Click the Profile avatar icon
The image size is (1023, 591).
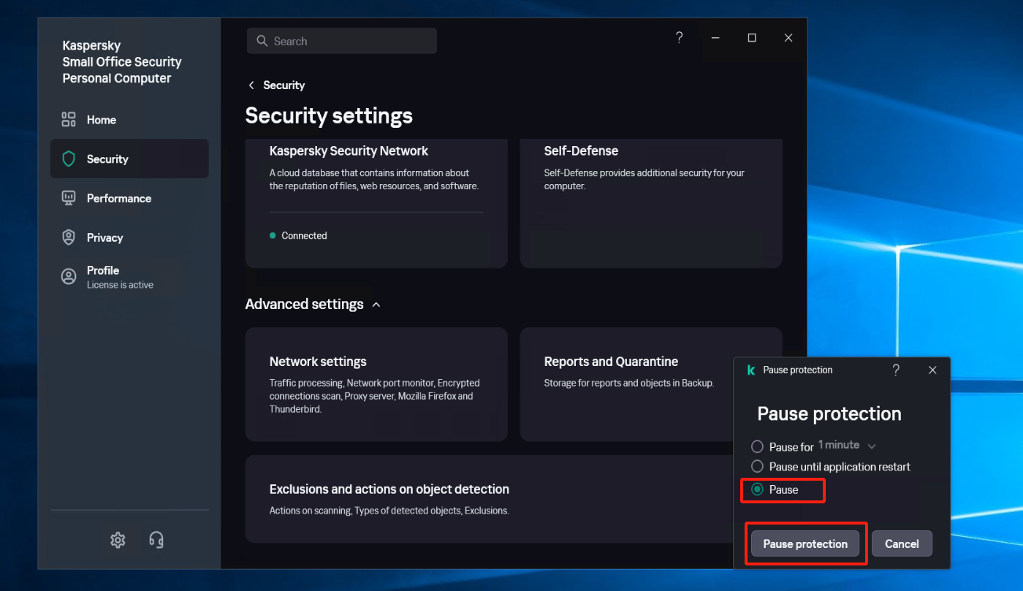69,276
